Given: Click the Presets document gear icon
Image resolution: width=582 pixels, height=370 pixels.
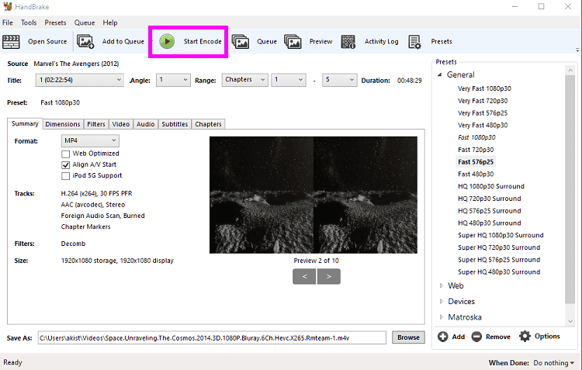Looking at the screenshot, I should click(x=414, y=42).
